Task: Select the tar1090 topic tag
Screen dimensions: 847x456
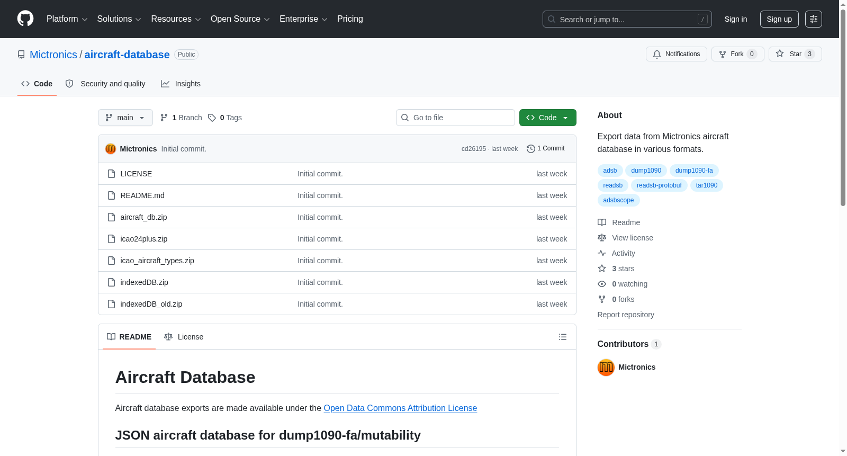Action: tap(707, 185)
